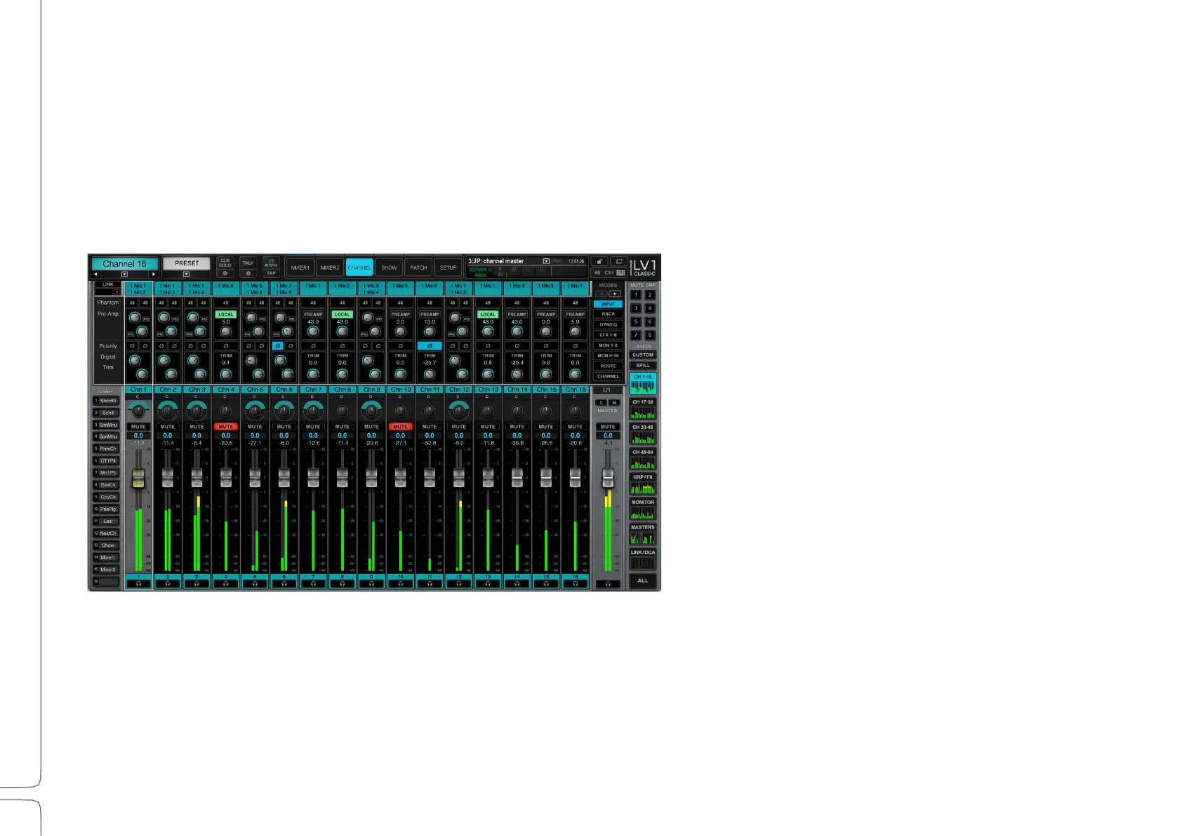Click the LR master fader handle

click(x=608, y=477)
